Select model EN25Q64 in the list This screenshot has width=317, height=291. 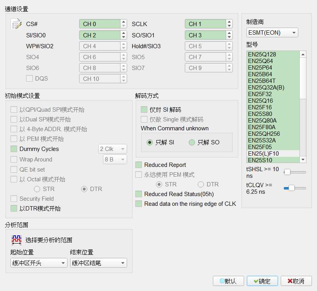273,61
